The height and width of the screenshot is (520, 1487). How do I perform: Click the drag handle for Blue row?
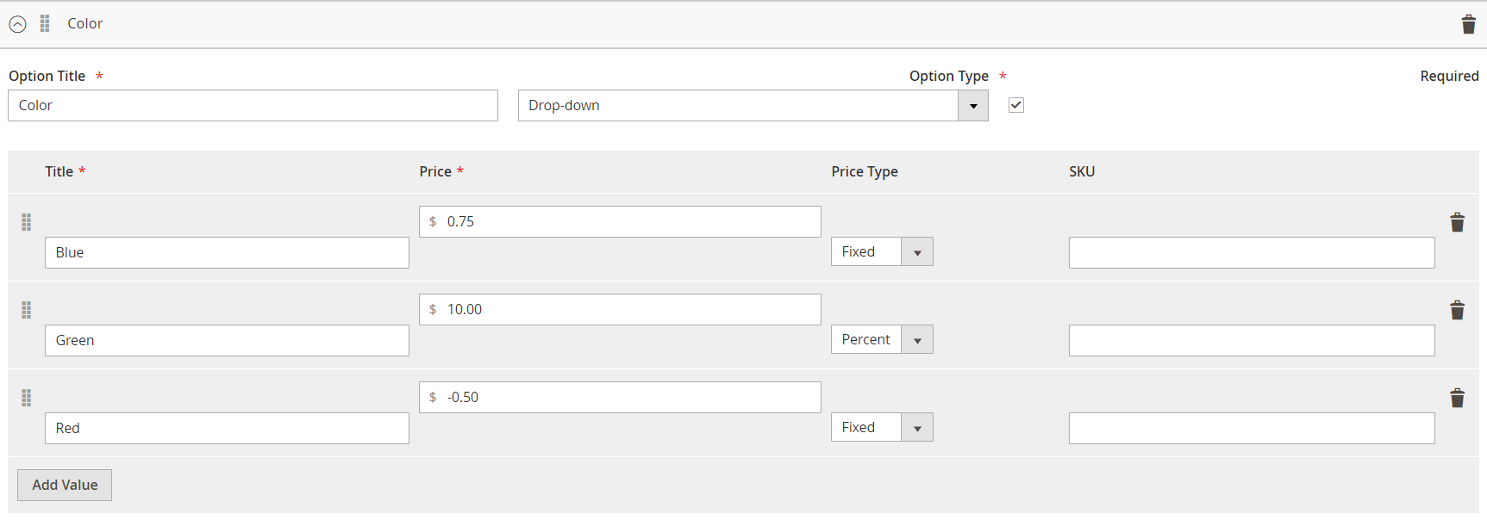[27, 223]
